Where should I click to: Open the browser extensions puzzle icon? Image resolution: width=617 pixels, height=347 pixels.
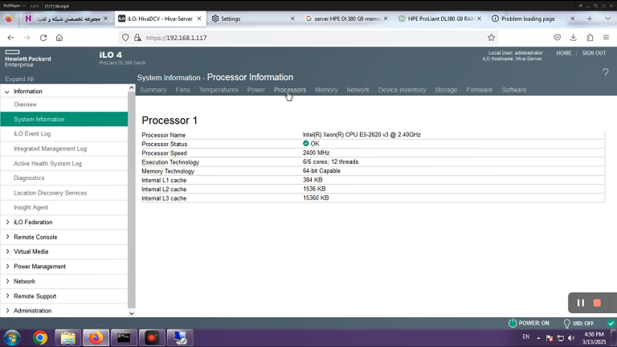pyautogui.click(x=590, y=38)
